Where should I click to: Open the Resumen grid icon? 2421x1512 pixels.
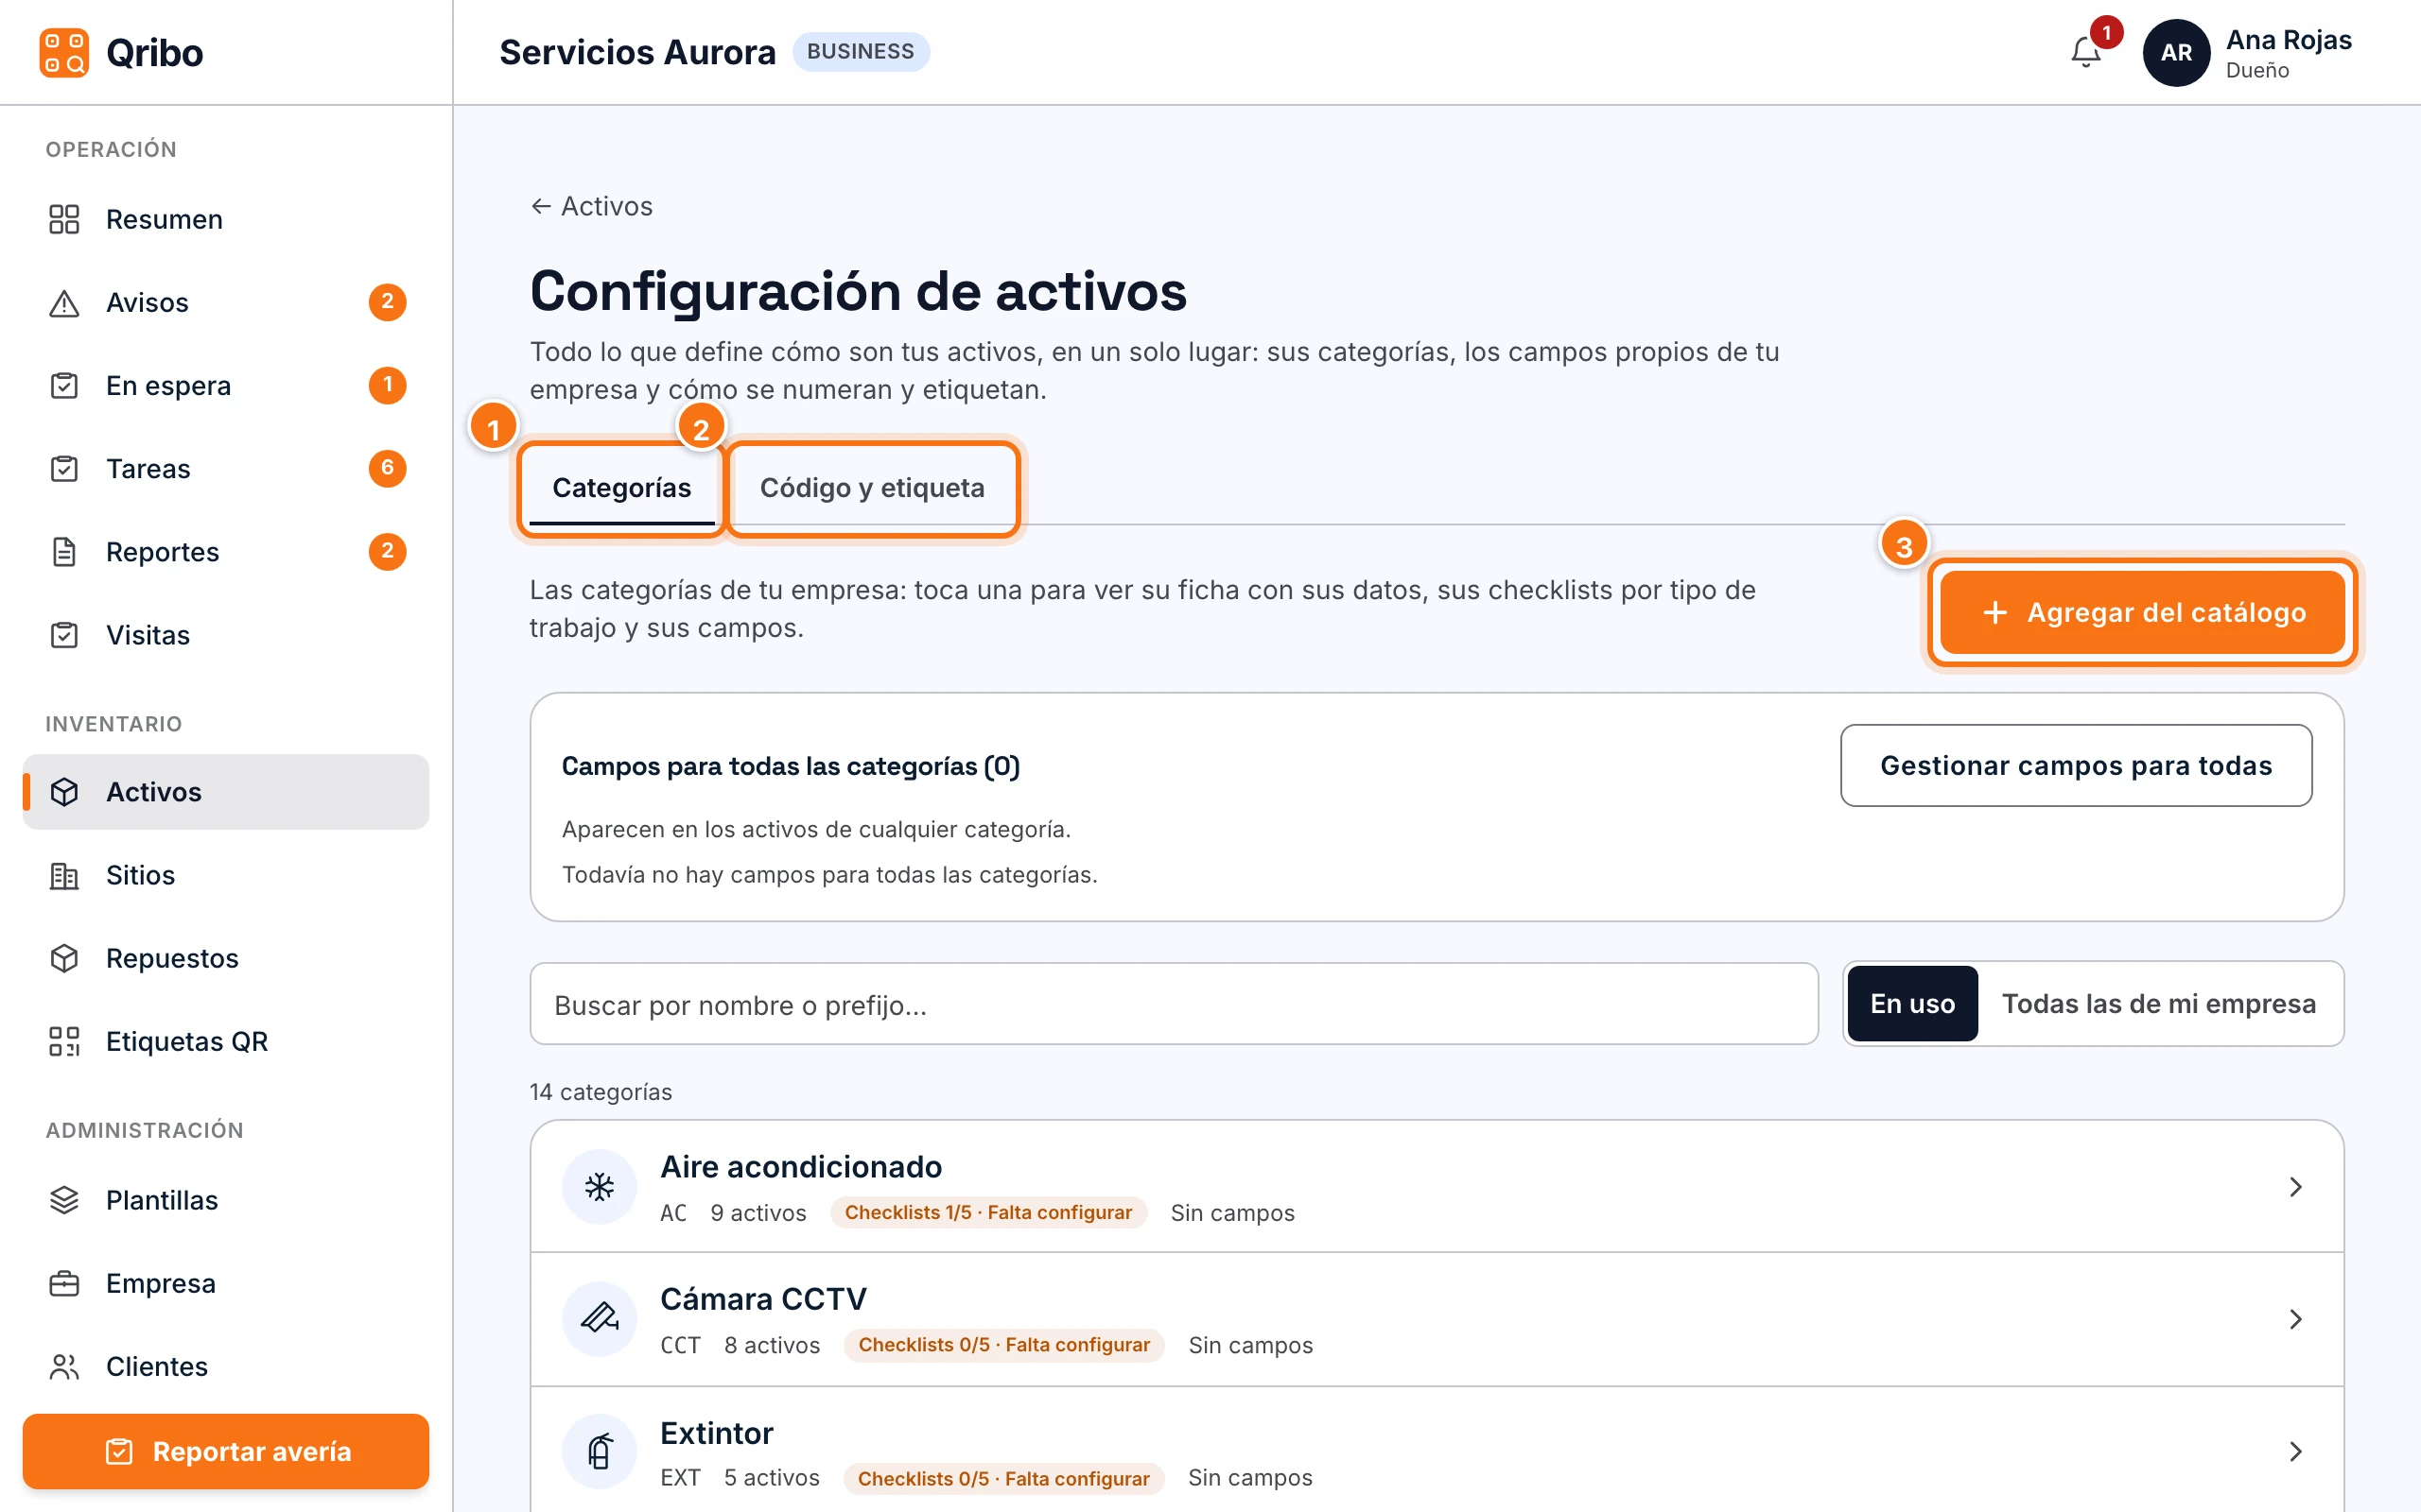(x=64, y=219)
